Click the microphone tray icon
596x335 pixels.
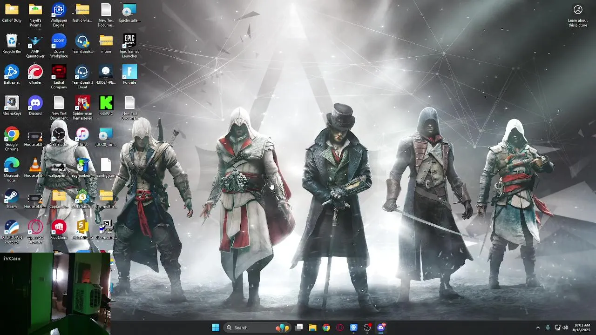click(x=548, y=328)
